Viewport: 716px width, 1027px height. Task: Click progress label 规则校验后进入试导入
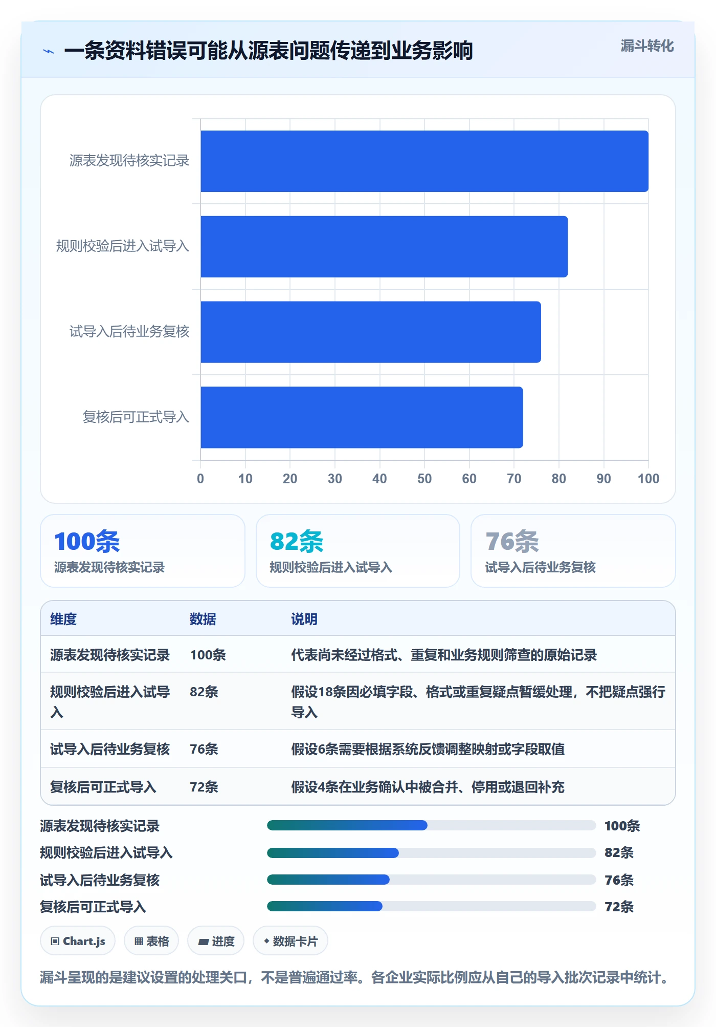coord(106,852)
